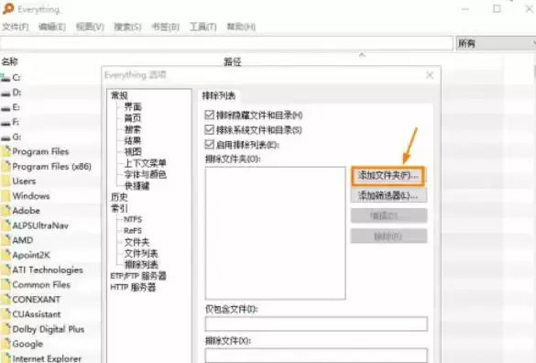Click the Program Files folder icon

point(5,151)
